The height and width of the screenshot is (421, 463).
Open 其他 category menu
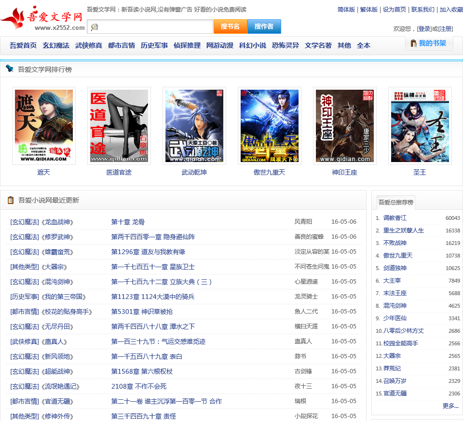tap(344, 45)
